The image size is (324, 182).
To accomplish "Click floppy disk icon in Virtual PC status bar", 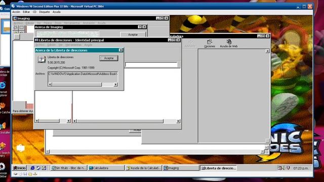I will (x=25, y=174).
